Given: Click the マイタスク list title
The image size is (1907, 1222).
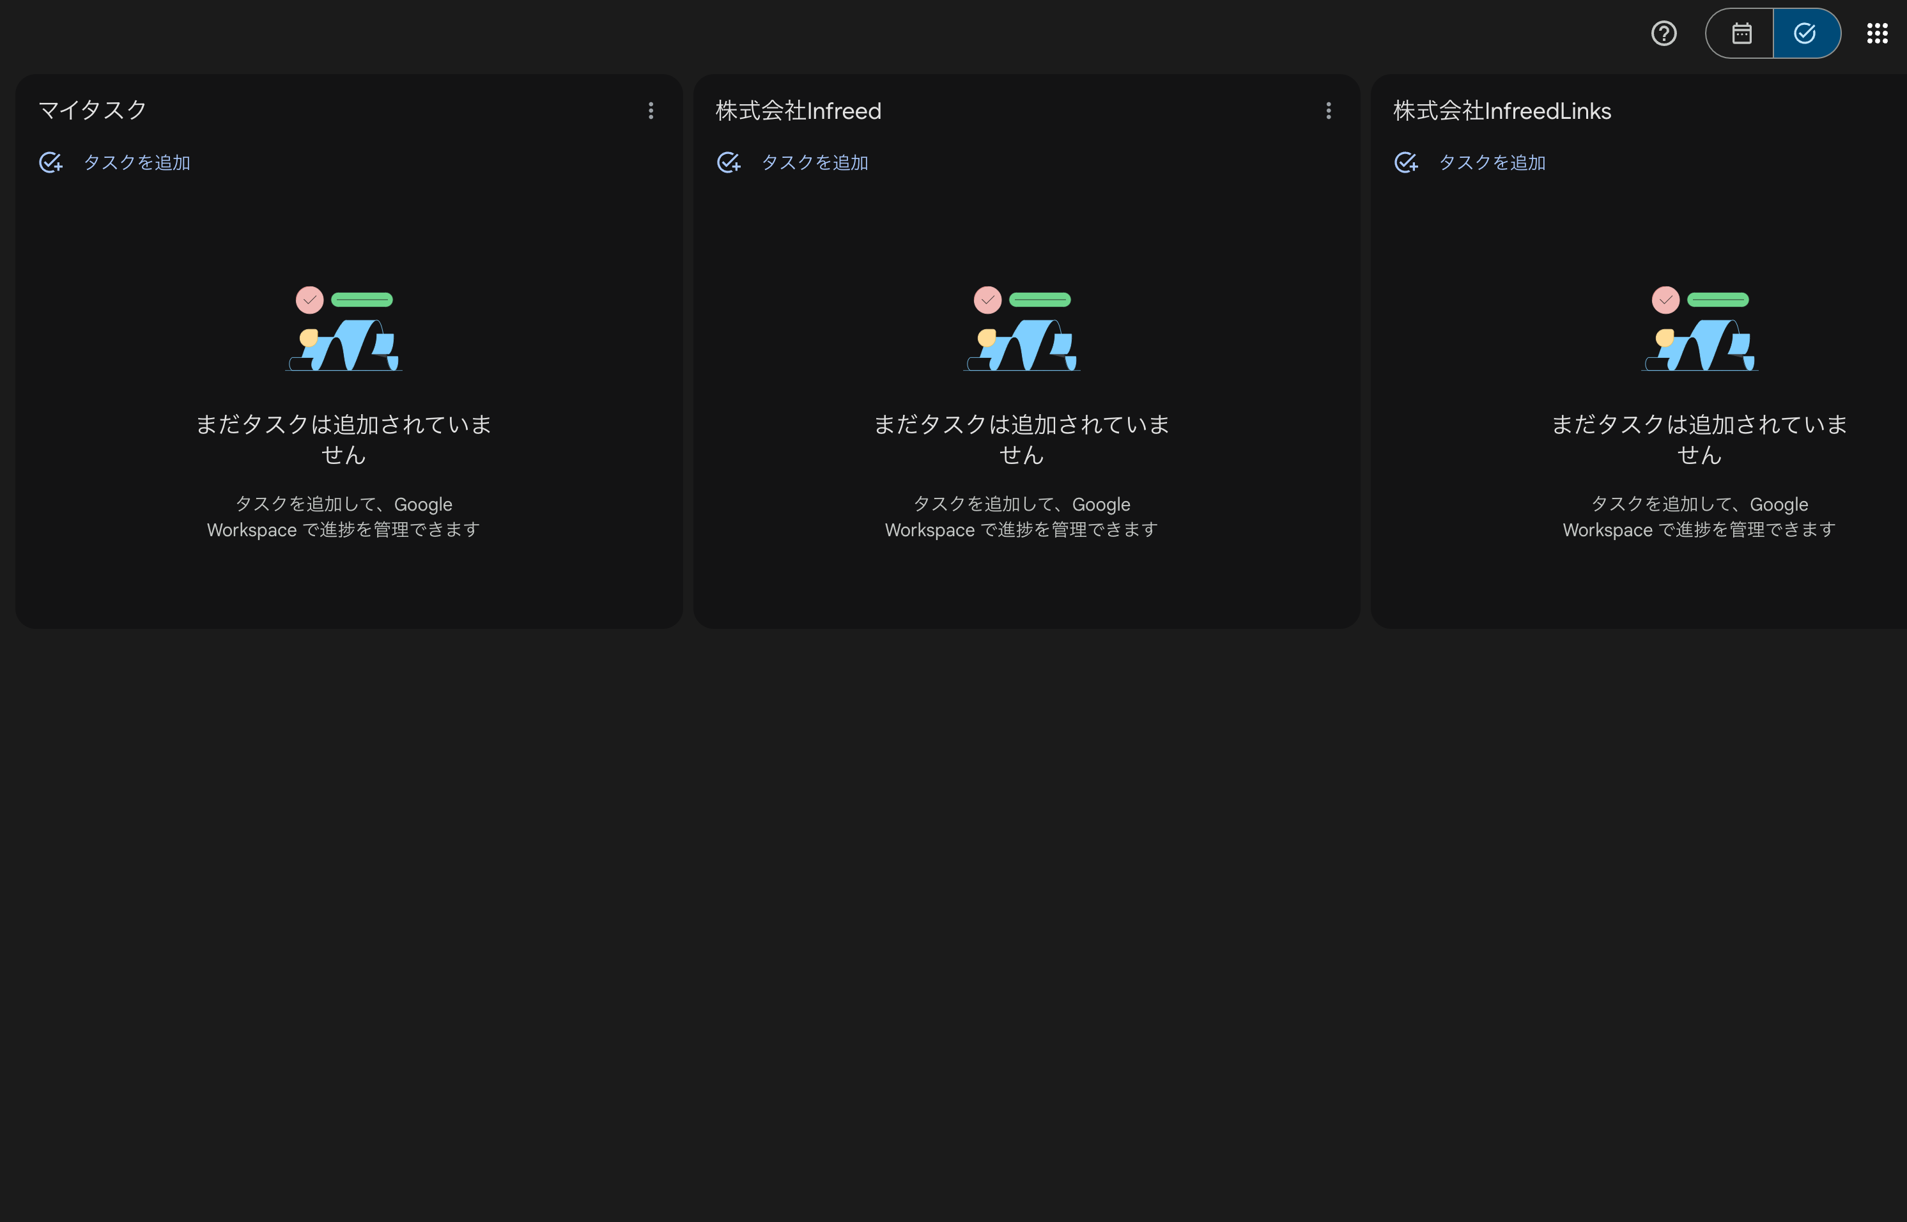Looking at the screenshot, I should pyautogui.click(x=93, y=111).
